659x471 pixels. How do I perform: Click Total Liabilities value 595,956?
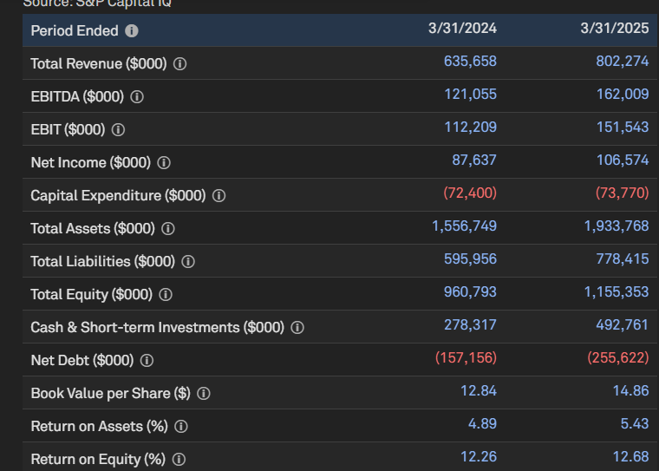(x=470, y=259)
